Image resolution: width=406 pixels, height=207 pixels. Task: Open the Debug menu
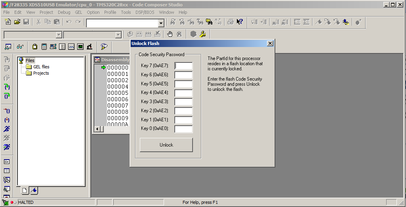click(64, 12)
